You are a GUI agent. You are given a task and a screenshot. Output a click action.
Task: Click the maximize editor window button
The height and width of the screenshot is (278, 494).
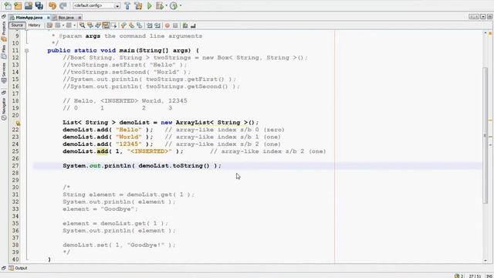tap(490, 17)
